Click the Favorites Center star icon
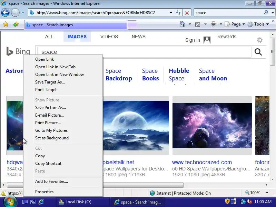Image resolution: width=276 pixels, height=207 pixels. tap(6, 24)
